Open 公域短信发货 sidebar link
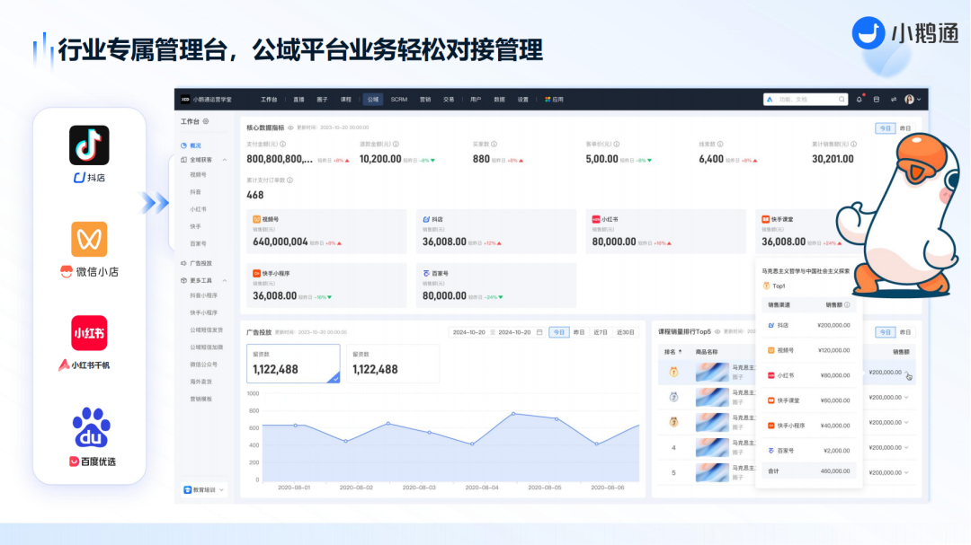Viewport: 971px width, 545px height. coord(206,330)
